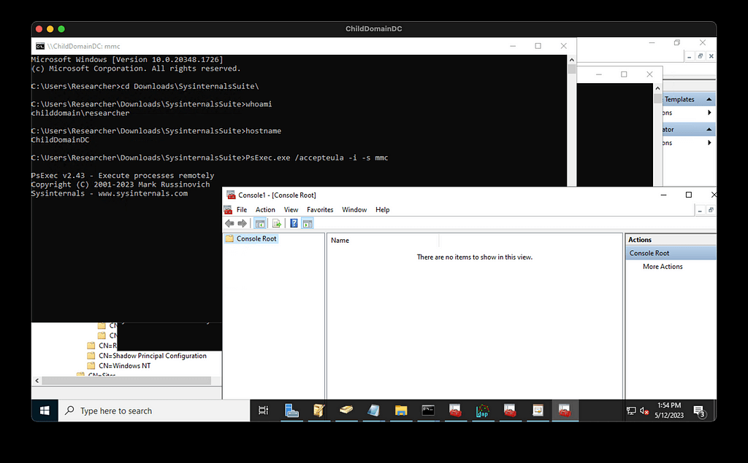Click the Type here to search box
The width and height of the screenshot is (748, 463).
point(153,411)
